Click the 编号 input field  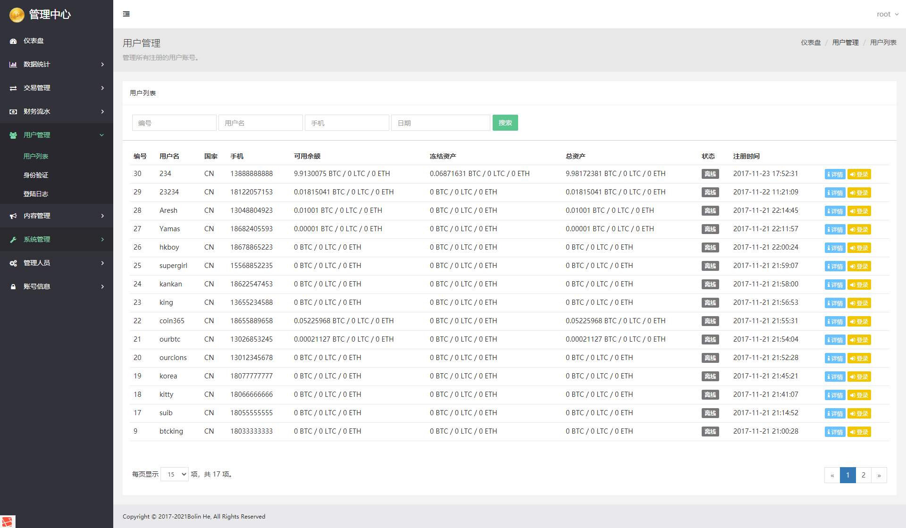pos(173,123)
